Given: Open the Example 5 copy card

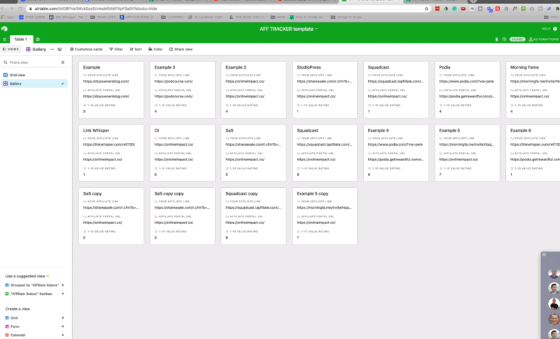Looking at the screenshot, I should 325,216.
